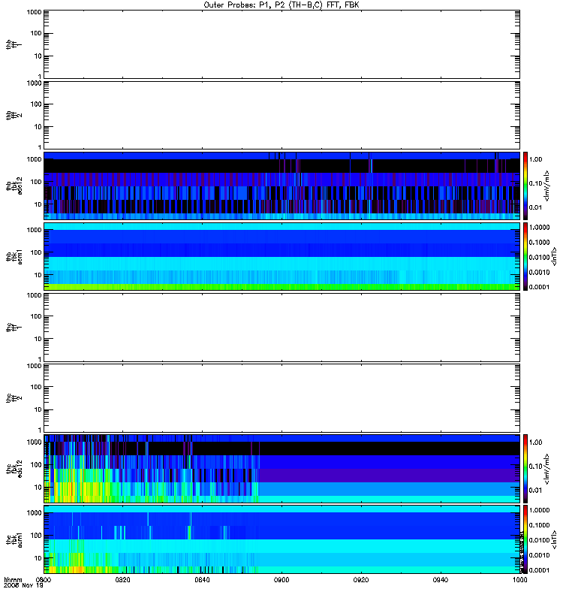
Task: Click the empty thc fff 1 panel
Action: pos(281,328)
